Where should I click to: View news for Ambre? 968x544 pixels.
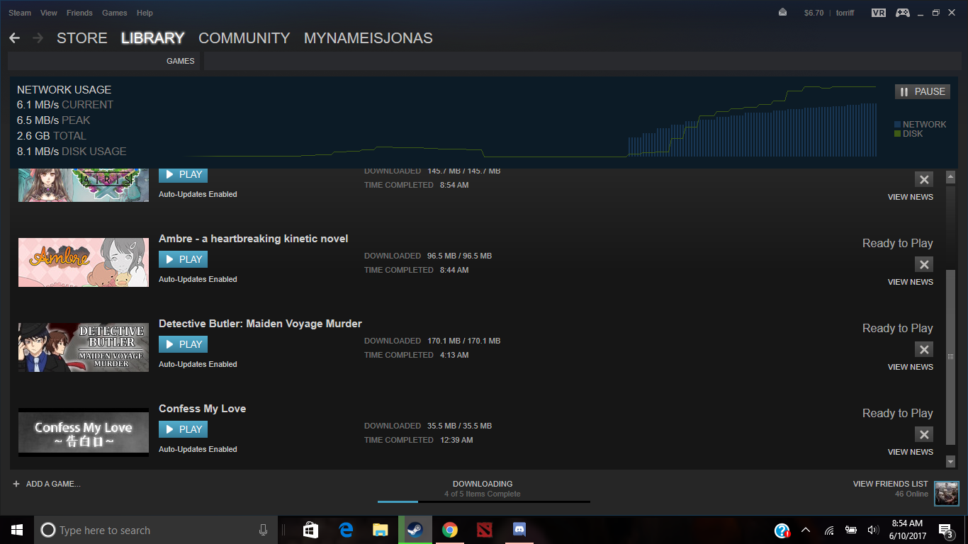[x=911, y=282]
